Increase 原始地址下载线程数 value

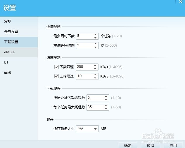106,96
